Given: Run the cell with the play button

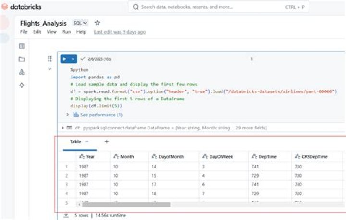Looking at the screenshot, I should coord(64,59).
